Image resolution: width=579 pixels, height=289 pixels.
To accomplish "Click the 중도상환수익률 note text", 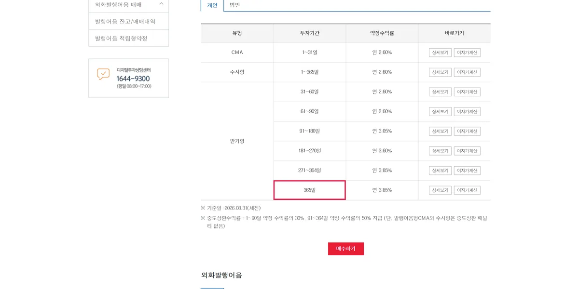I will point(344,222).
